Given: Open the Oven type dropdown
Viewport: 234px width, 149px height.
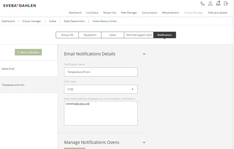Looking at the screenshot, I should (x=101, y=89).
